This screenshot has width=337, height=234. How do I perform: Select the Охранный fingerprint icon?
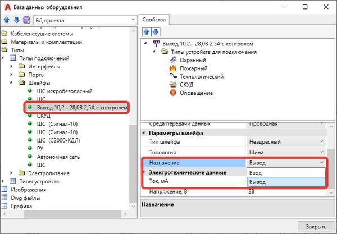(x=174, y=60)
